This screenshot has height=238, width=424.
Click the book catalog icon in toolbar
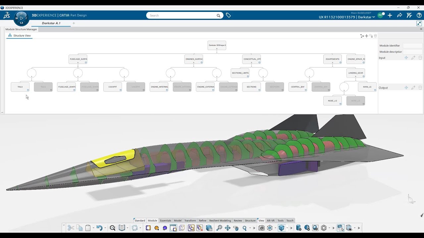122,228
